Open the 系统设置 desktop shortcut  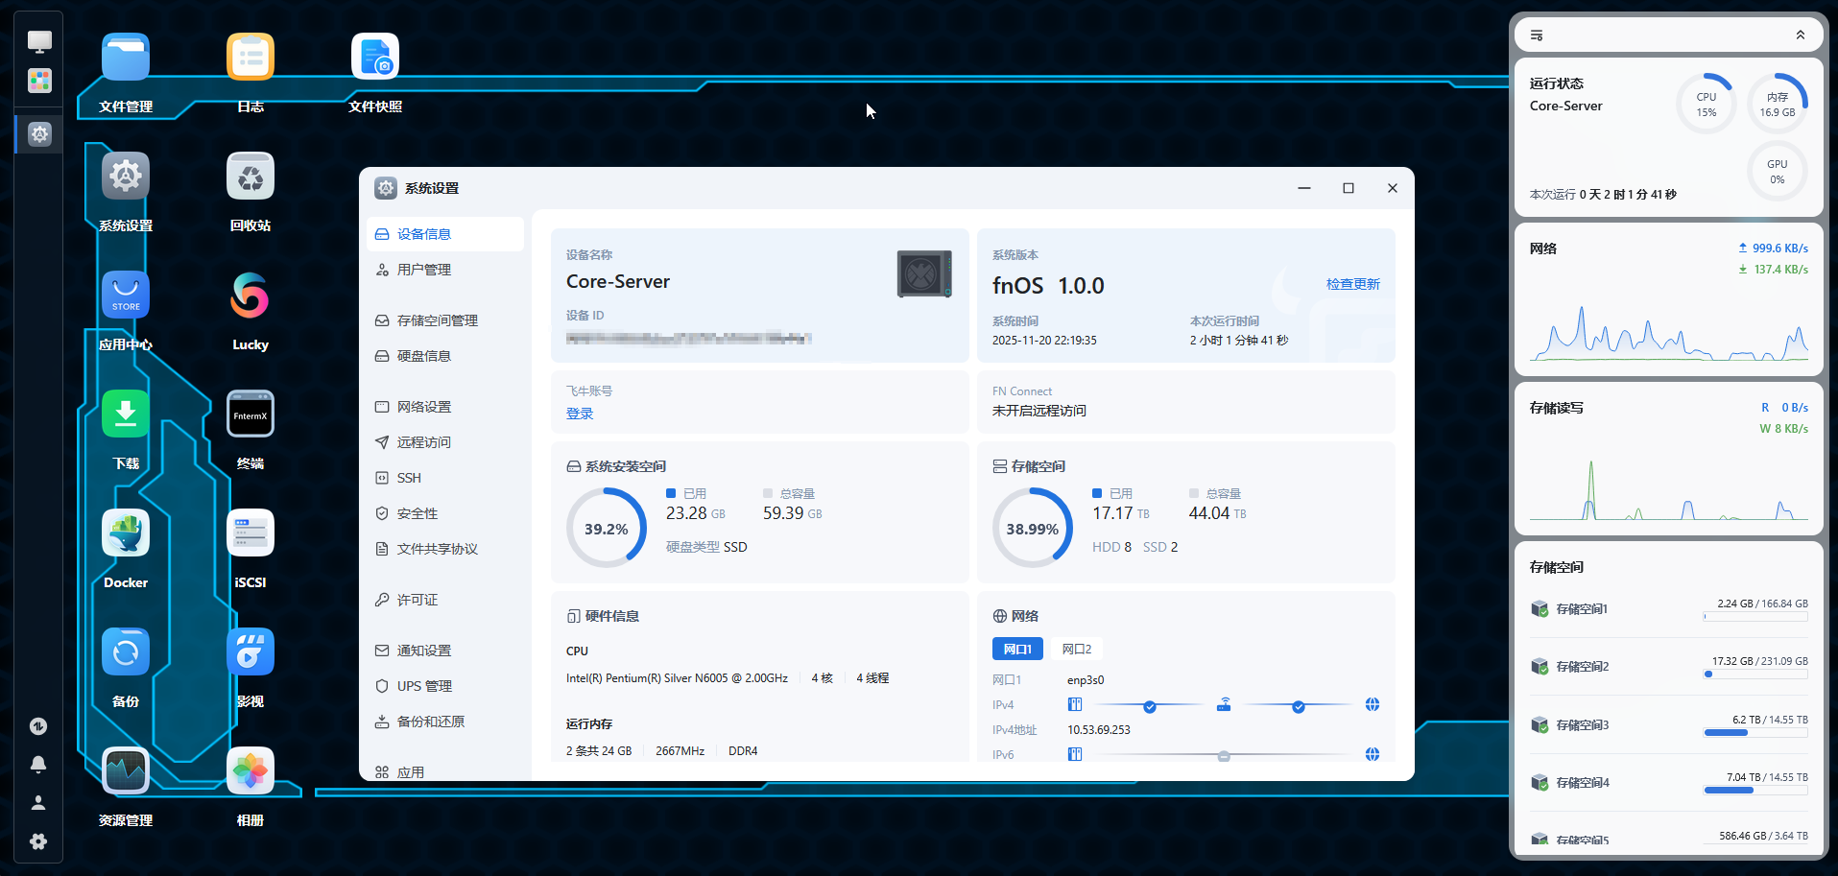tap(126, 177)
